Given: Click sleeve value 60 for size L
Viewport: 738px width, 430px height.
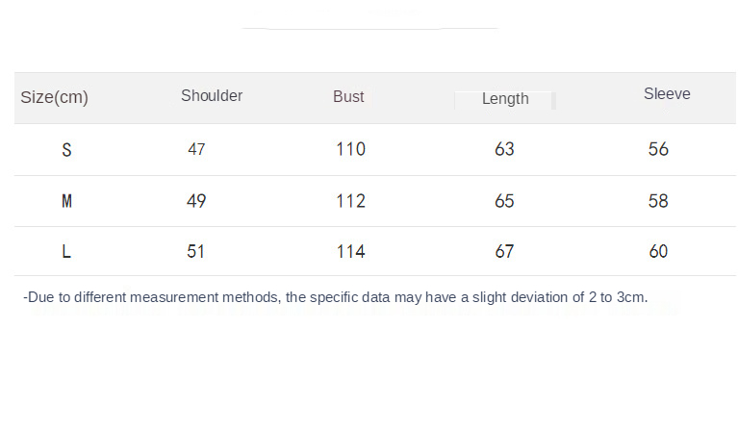Looking at the screenshot, I should point(658,252).
